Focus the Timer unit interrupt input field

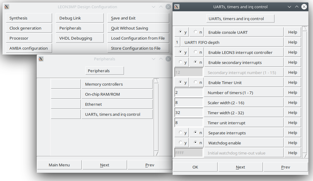[189, 123]
